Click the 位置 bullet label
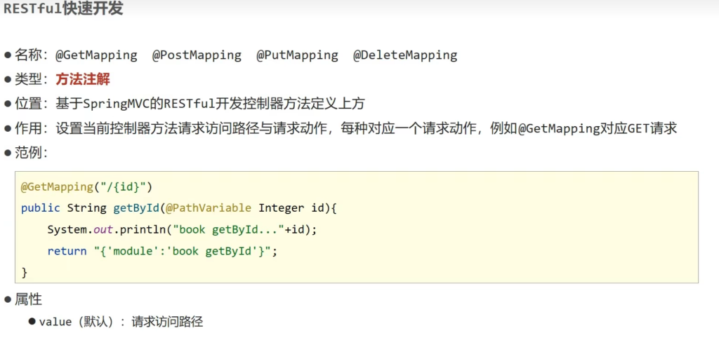Viewport: 719px width, 340px height. (x=31, y=104)
